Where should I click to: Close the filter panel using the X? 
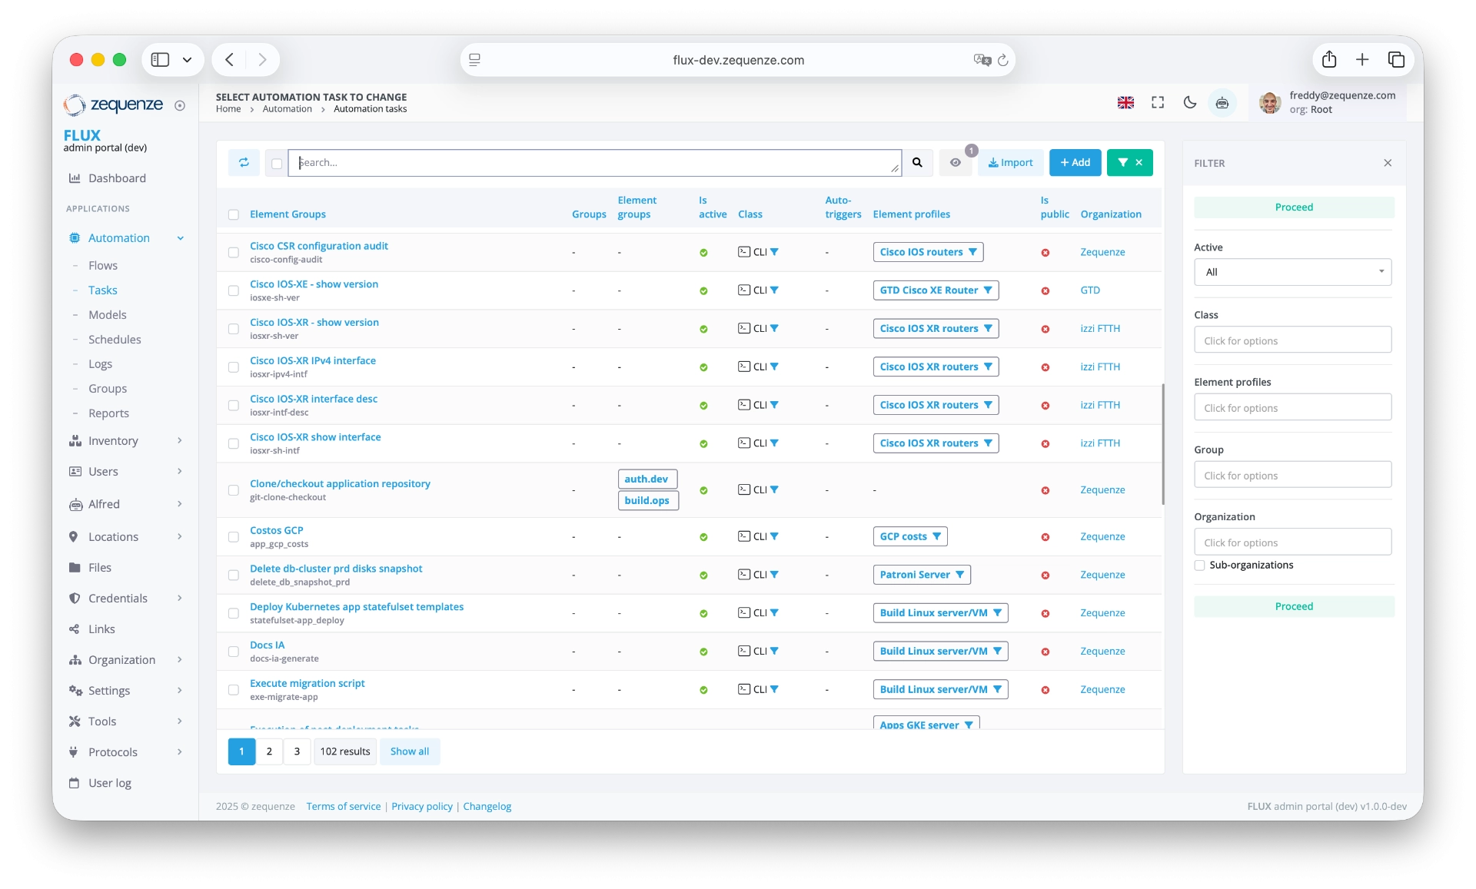pos(1388,163)
